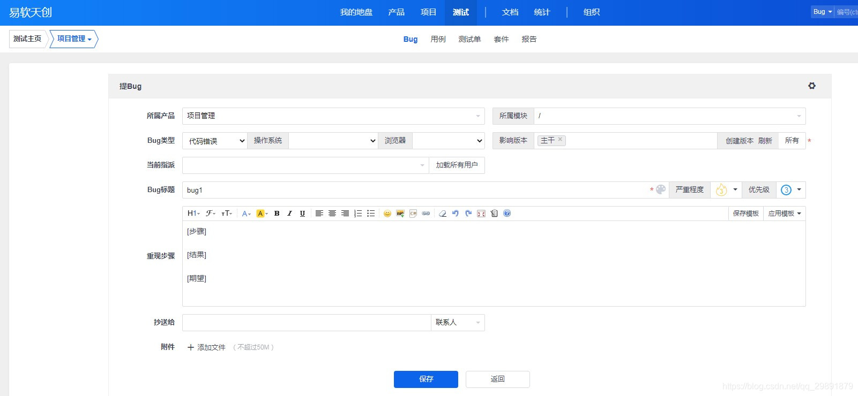The height and width of the screenshot is (396, 858).
Task: Open the 所属模块 dropdown
Action: [669, 116]
